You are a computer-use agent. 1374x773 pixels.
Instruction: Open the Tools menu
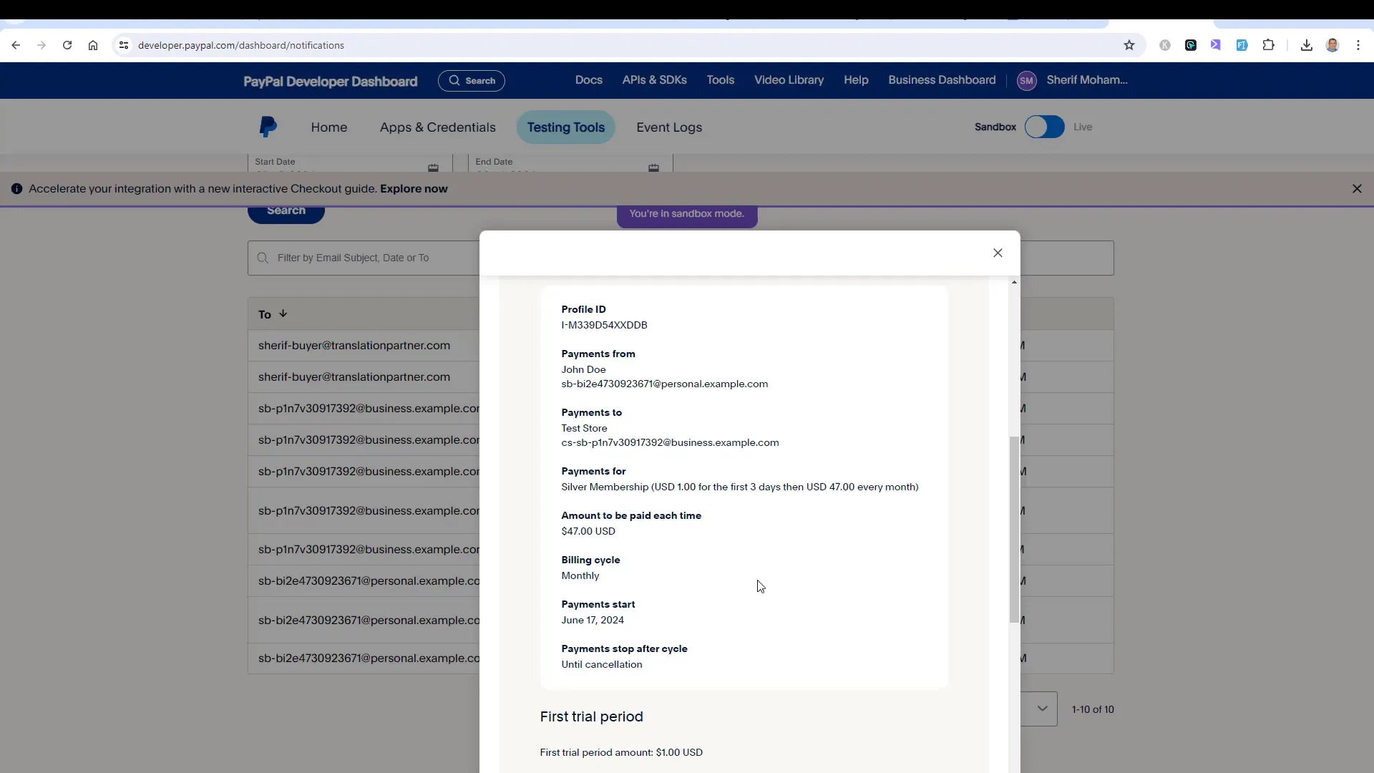click(x=720, y=80)
